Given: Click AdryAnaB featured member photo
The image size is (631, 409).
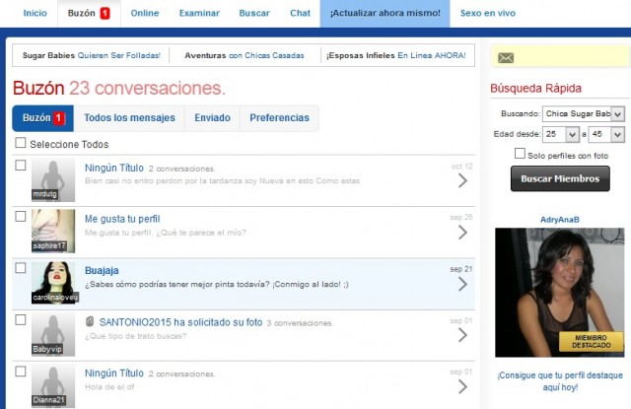Looking at the screenshot, I should pos(560,293).
